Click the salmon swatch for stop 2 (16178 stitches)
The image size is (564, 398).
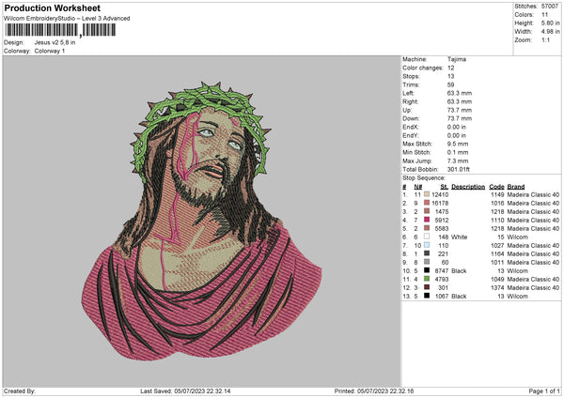[x=427, y=203]
